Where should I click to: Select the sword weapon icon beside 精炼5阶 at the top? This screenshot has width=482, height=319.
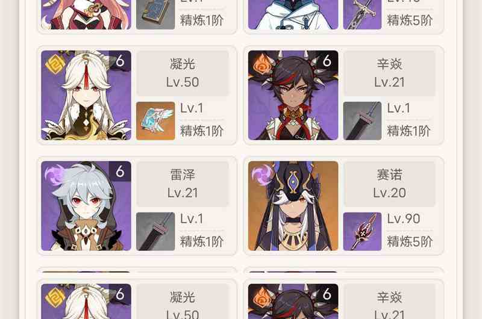click(x=362, y=14)
